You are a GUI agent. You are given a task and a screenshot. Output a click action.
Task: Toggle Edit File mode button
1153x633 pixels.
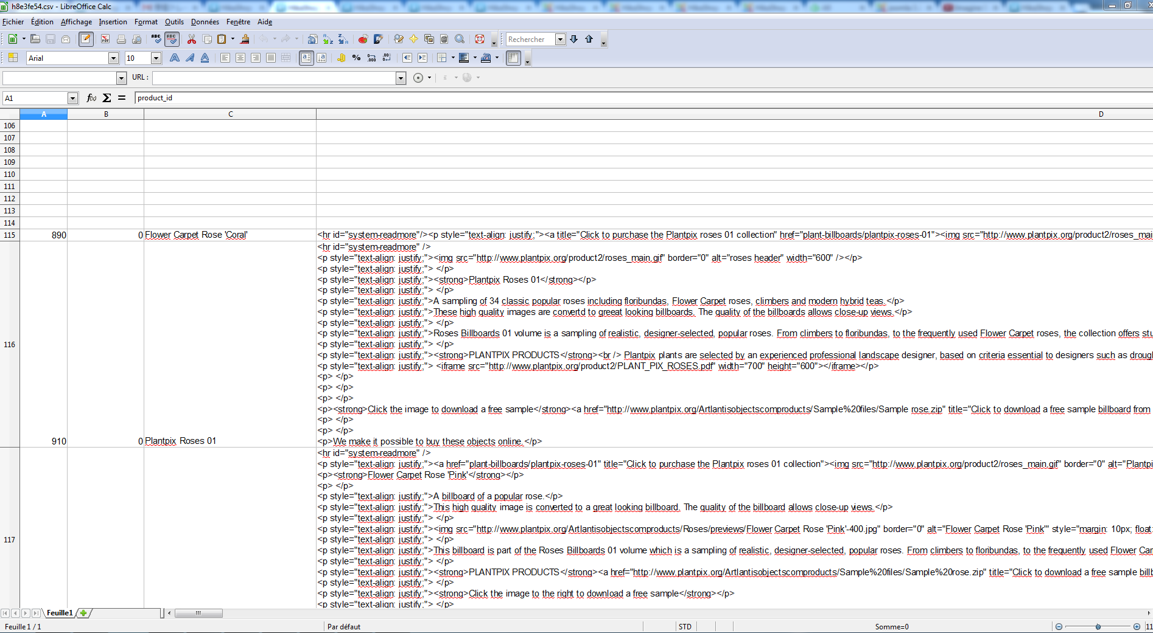(x=86, y=40)
